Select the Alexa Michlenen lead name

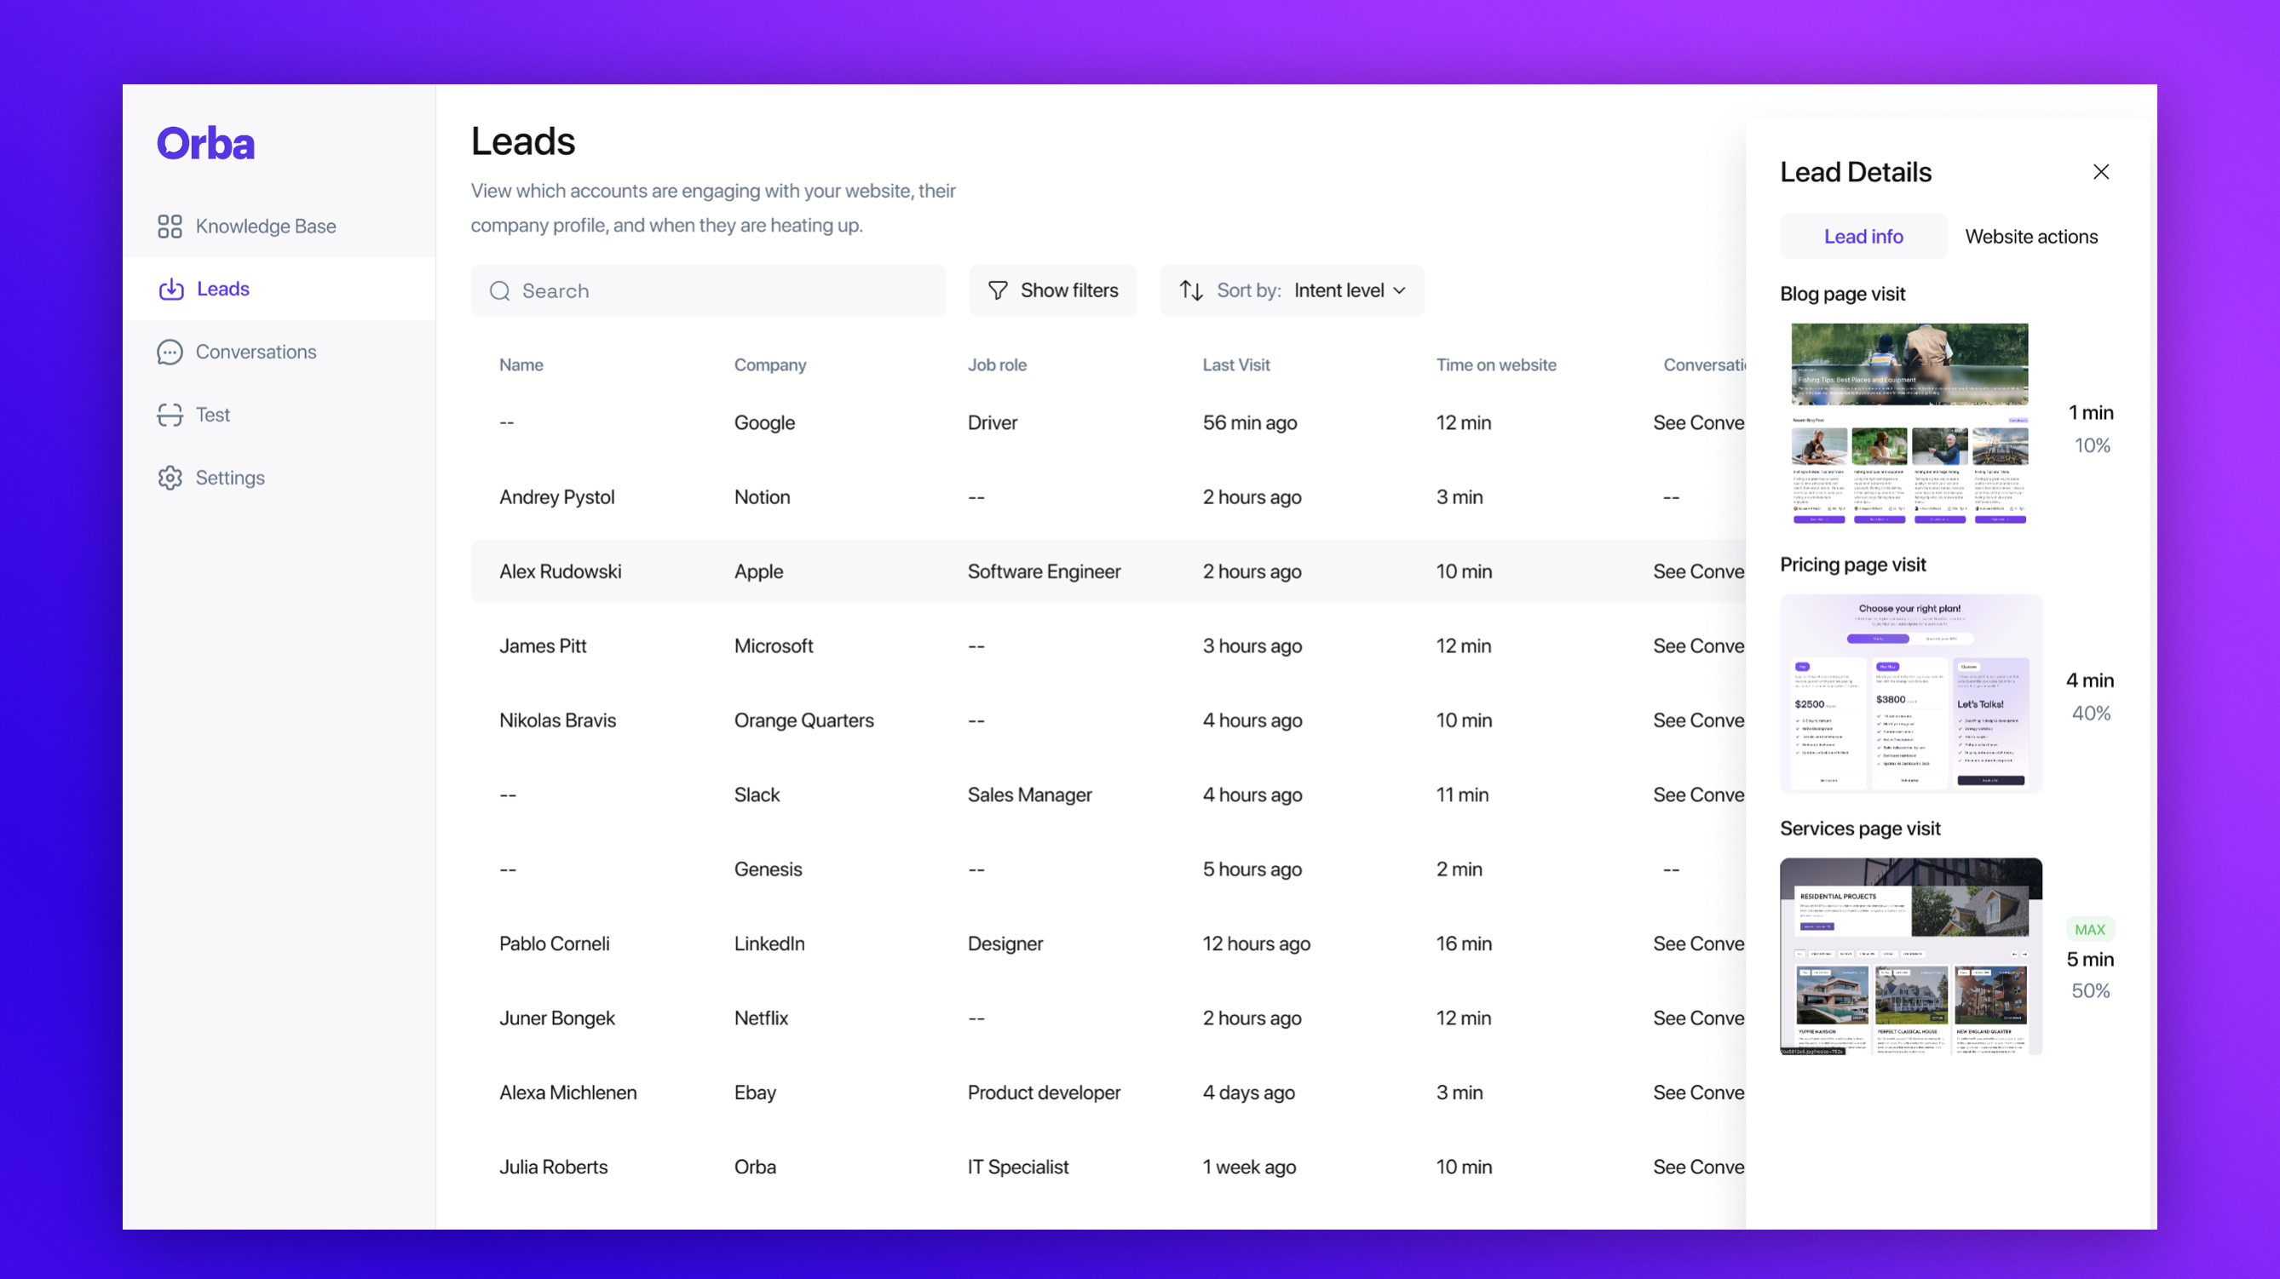(x=568, y=1092)
